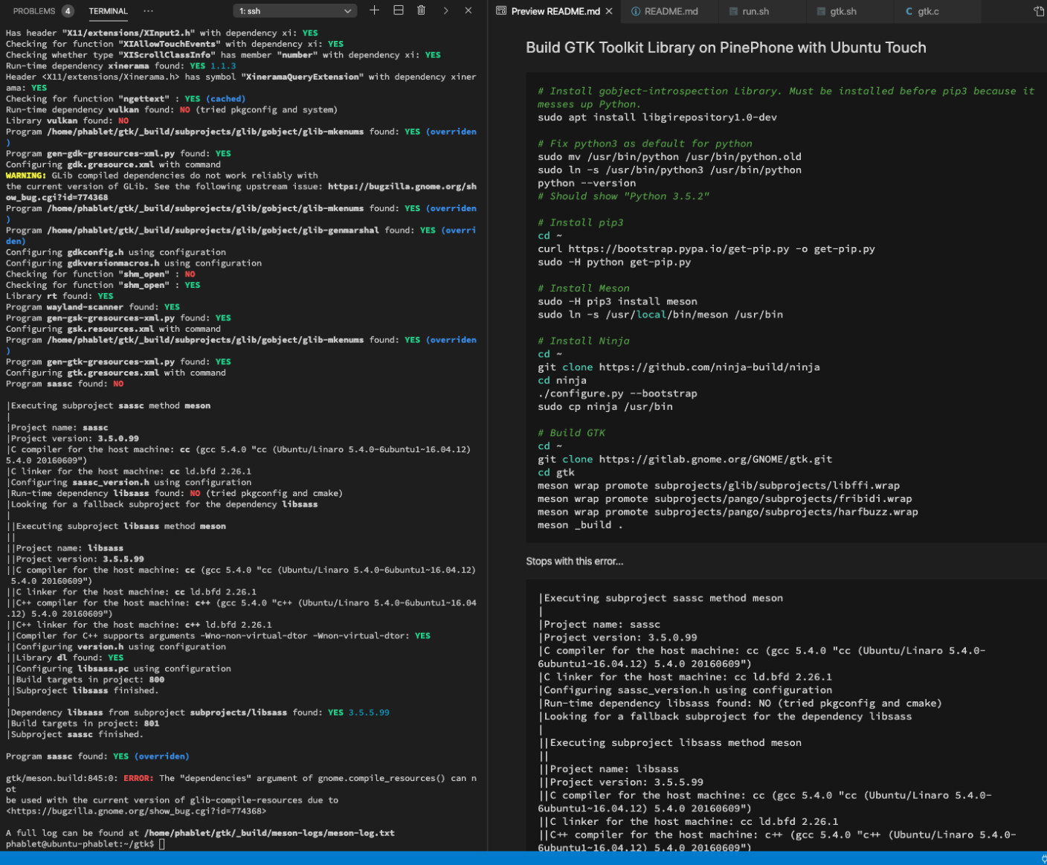Split the terminal panel
This screenshot has width=1047, height=865.
pos(399,10)
